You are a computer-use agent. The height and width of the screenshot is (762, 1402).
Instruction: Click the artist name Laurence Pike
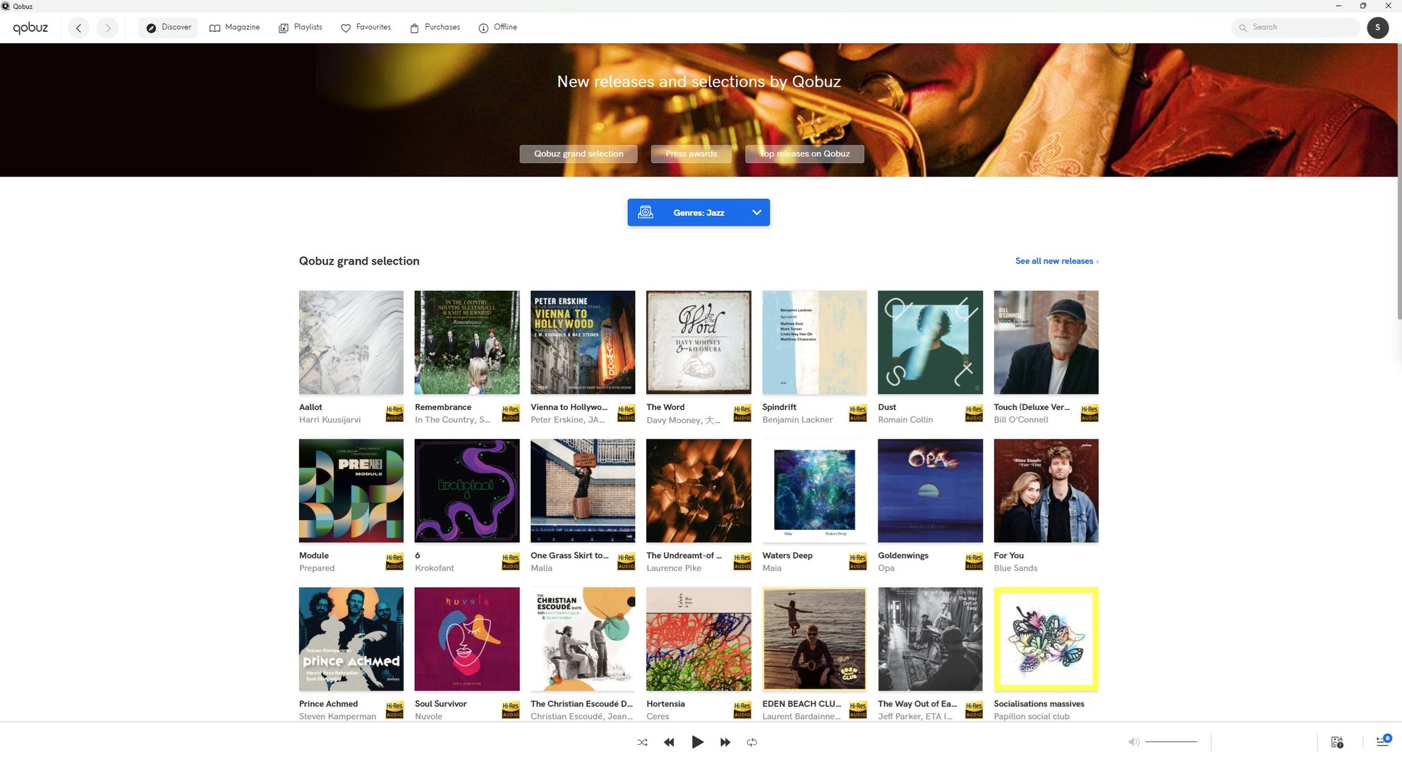(x=674, y=568)
